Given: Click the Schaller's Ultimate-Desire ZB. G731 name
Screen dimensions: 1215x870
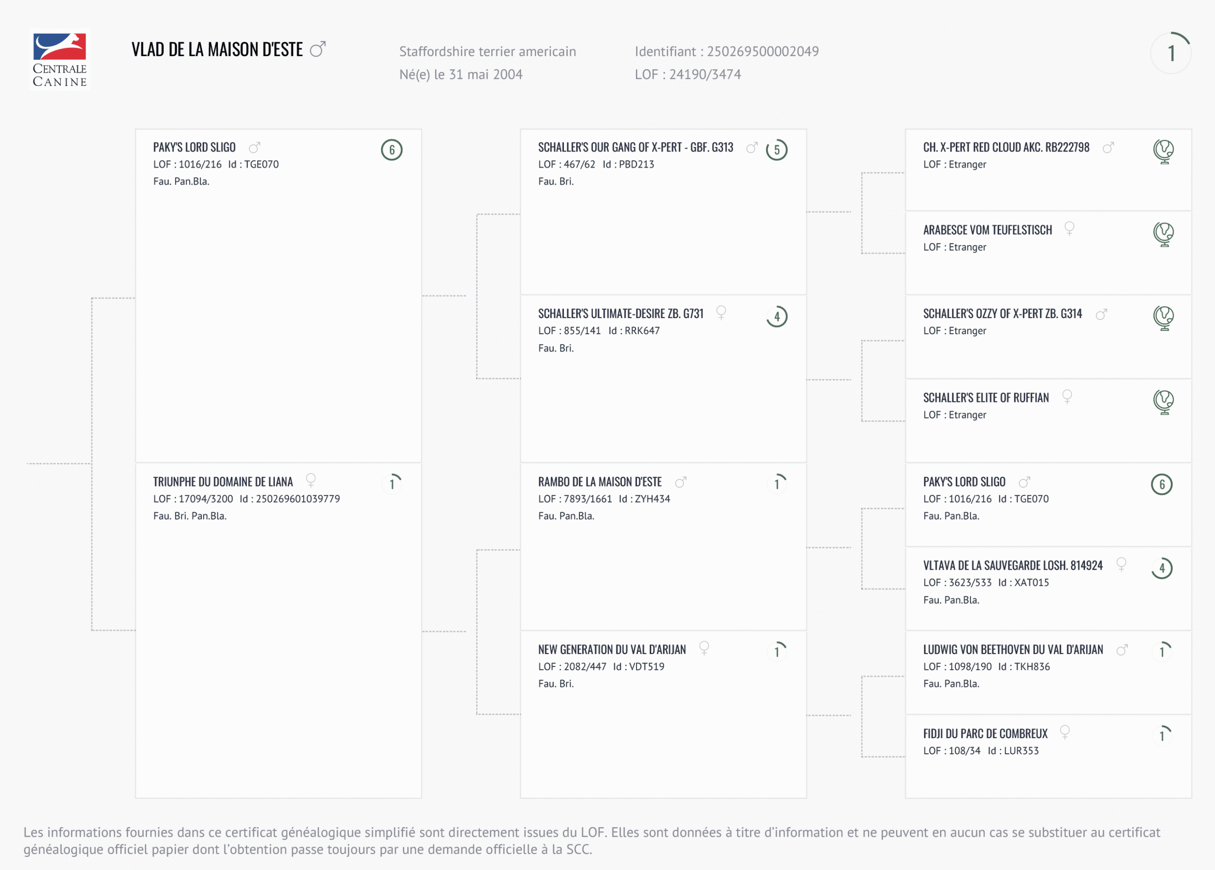Looking at the screenshot, I should tap(620, 314).
